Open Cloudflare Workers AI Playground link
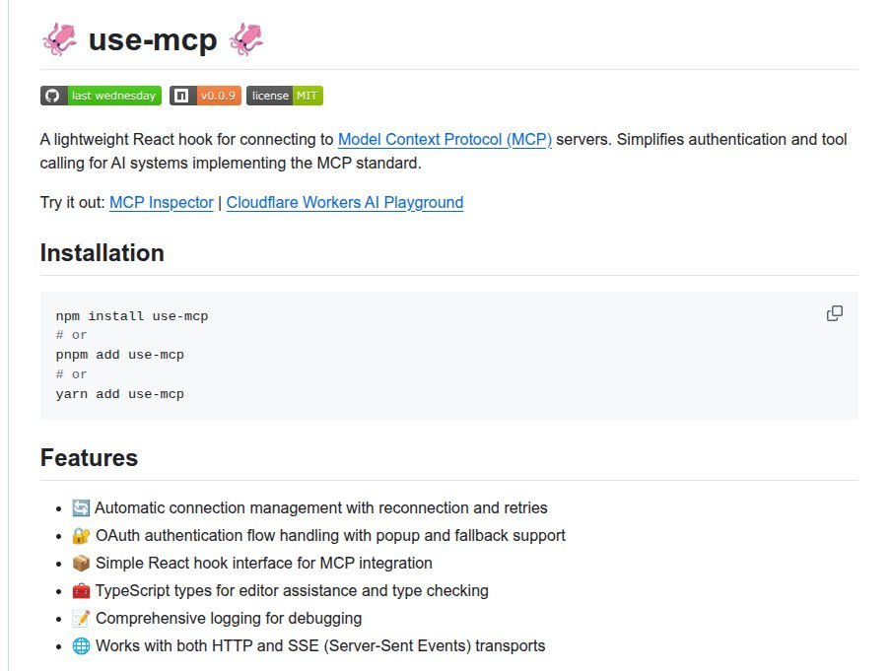The image size is (890, 671). pyautogui.click(x=344, y=203)
